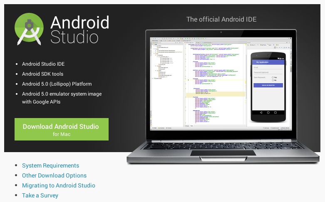This screenshot has height=202, width=325.
Task: Switch to the Design tab below editor
Action: pos(187,125)
